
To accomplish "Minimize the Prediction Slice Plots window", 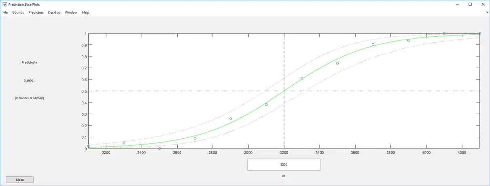I will coord(456,4).
